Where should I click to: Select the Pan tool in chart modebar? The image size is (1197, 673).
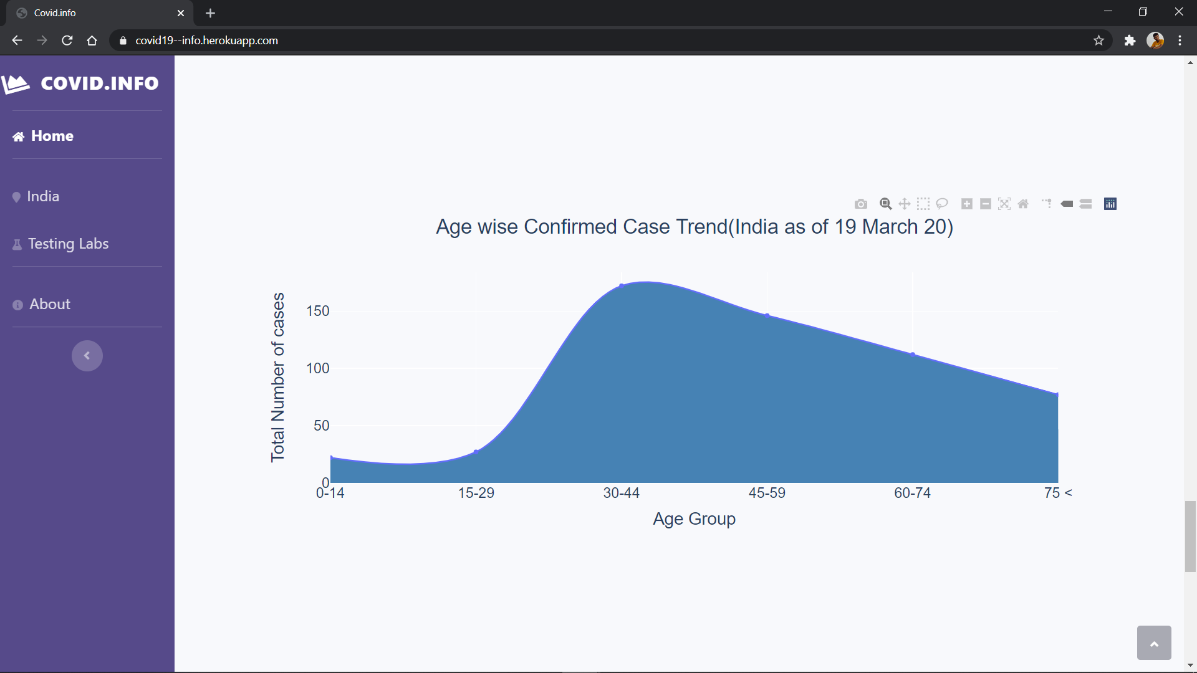coord(905,204)
